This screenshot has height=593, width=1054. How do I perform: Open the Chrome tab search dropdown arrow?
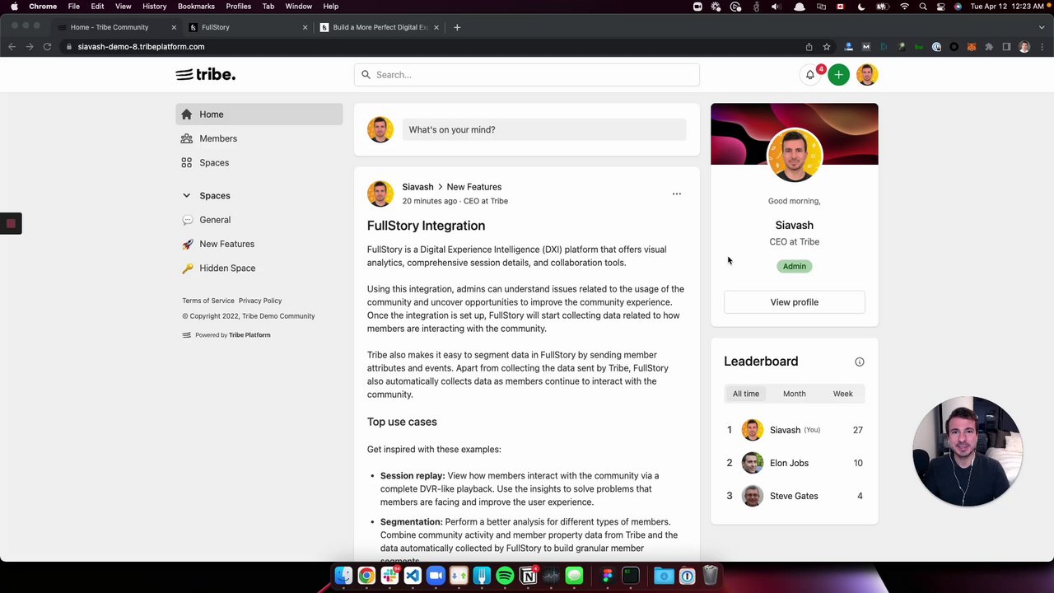[1042, 27]
